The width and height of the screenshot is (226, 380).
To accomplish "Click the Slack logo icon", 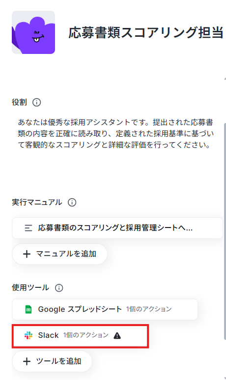I will coord(28,335).
